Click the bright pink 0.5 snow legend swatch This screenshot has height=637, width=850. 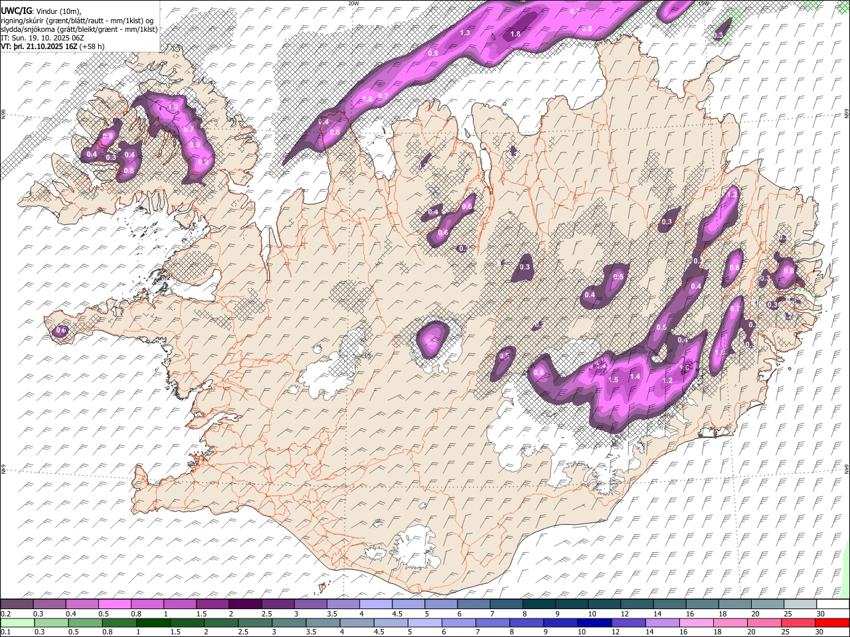(x=115, y=604)
